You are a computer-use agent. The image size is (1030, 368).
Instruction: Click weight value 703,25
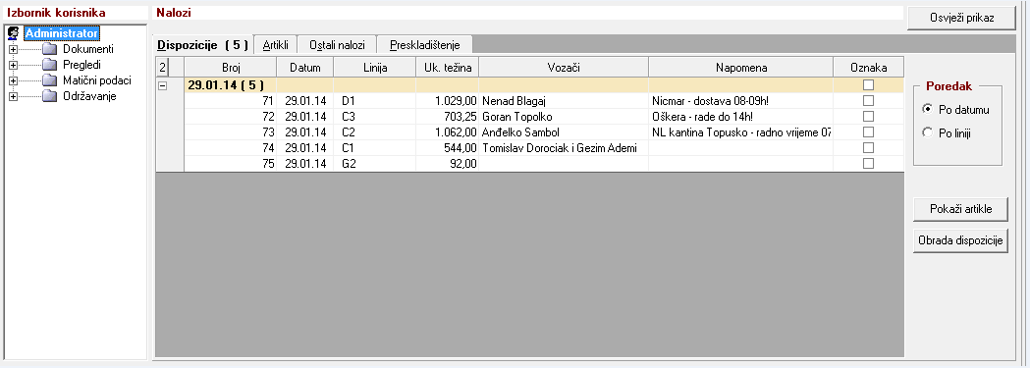click(x=461, y=117)
